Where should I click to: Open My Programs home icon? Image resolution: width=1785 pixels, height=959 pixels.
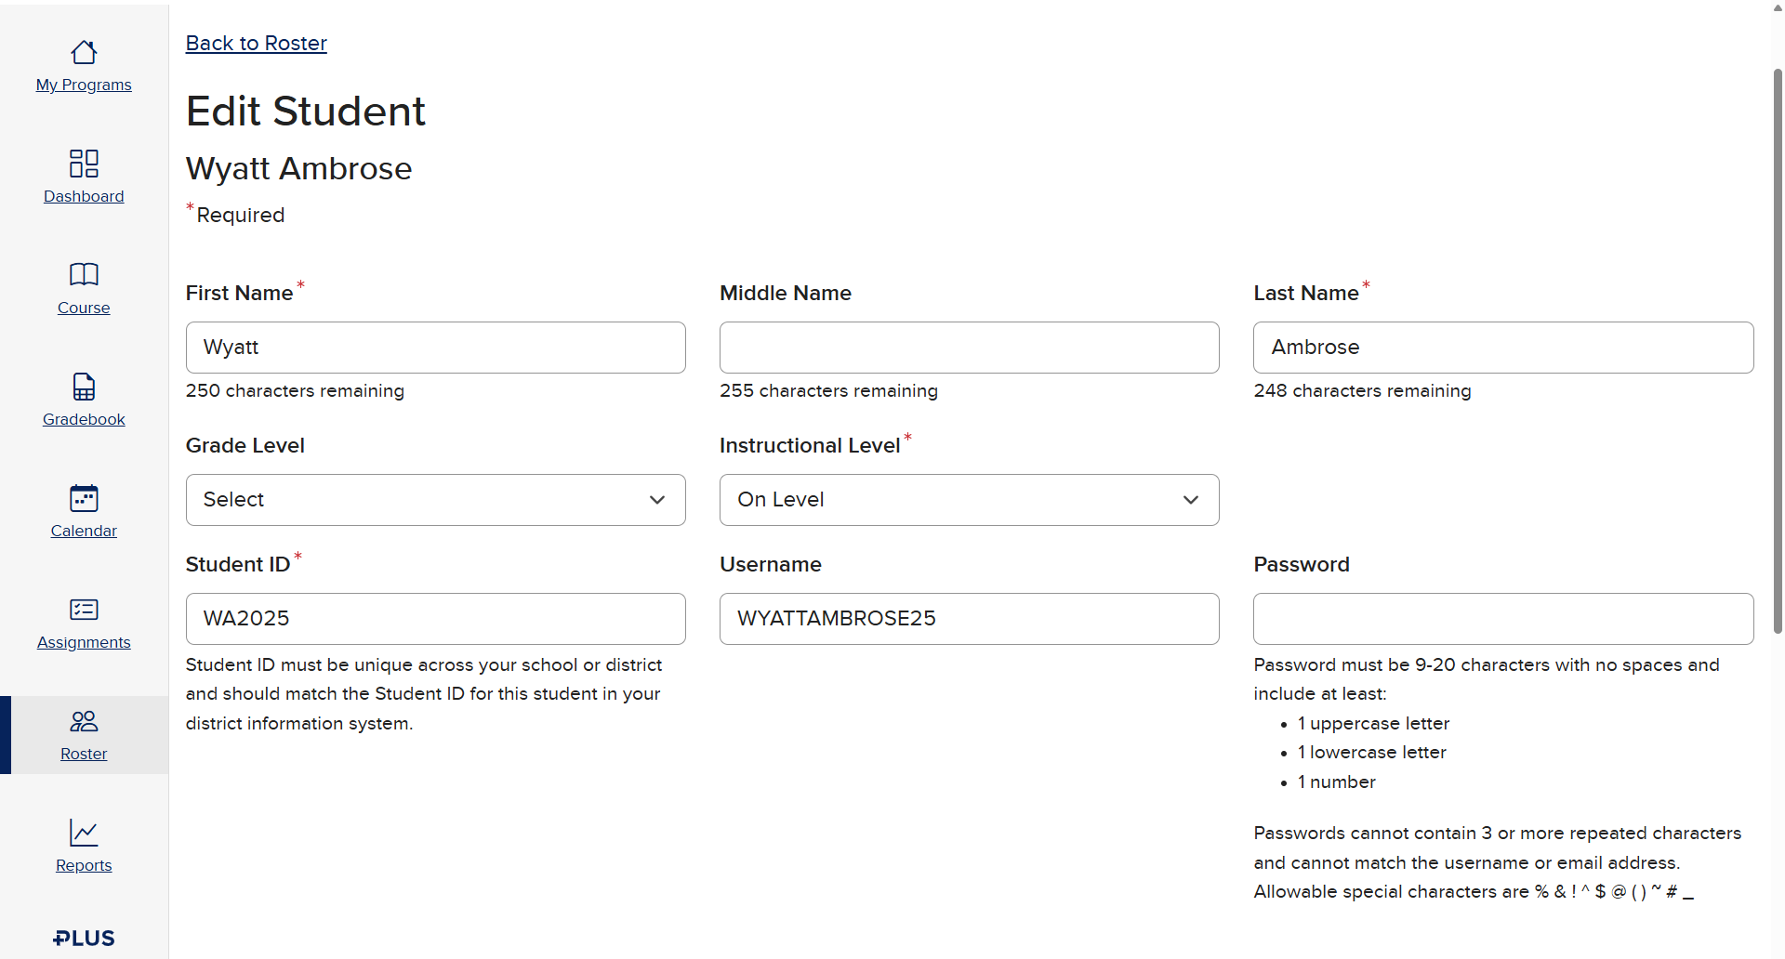click(84, 52)
